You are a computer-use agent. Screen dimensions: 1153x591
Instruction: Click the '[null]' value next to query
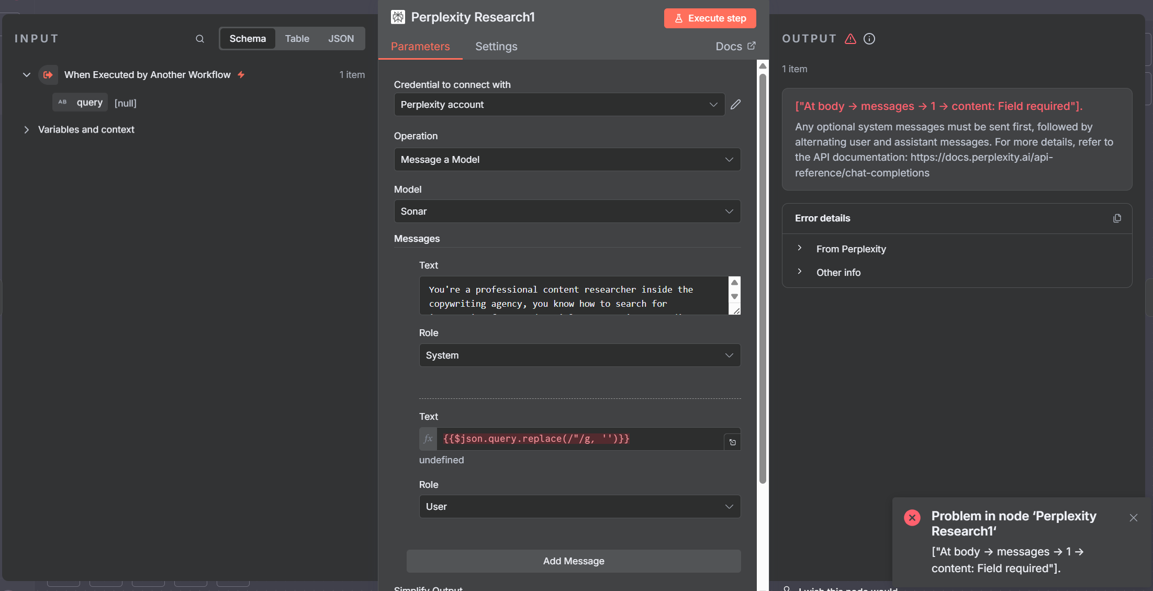click(126, 103)
